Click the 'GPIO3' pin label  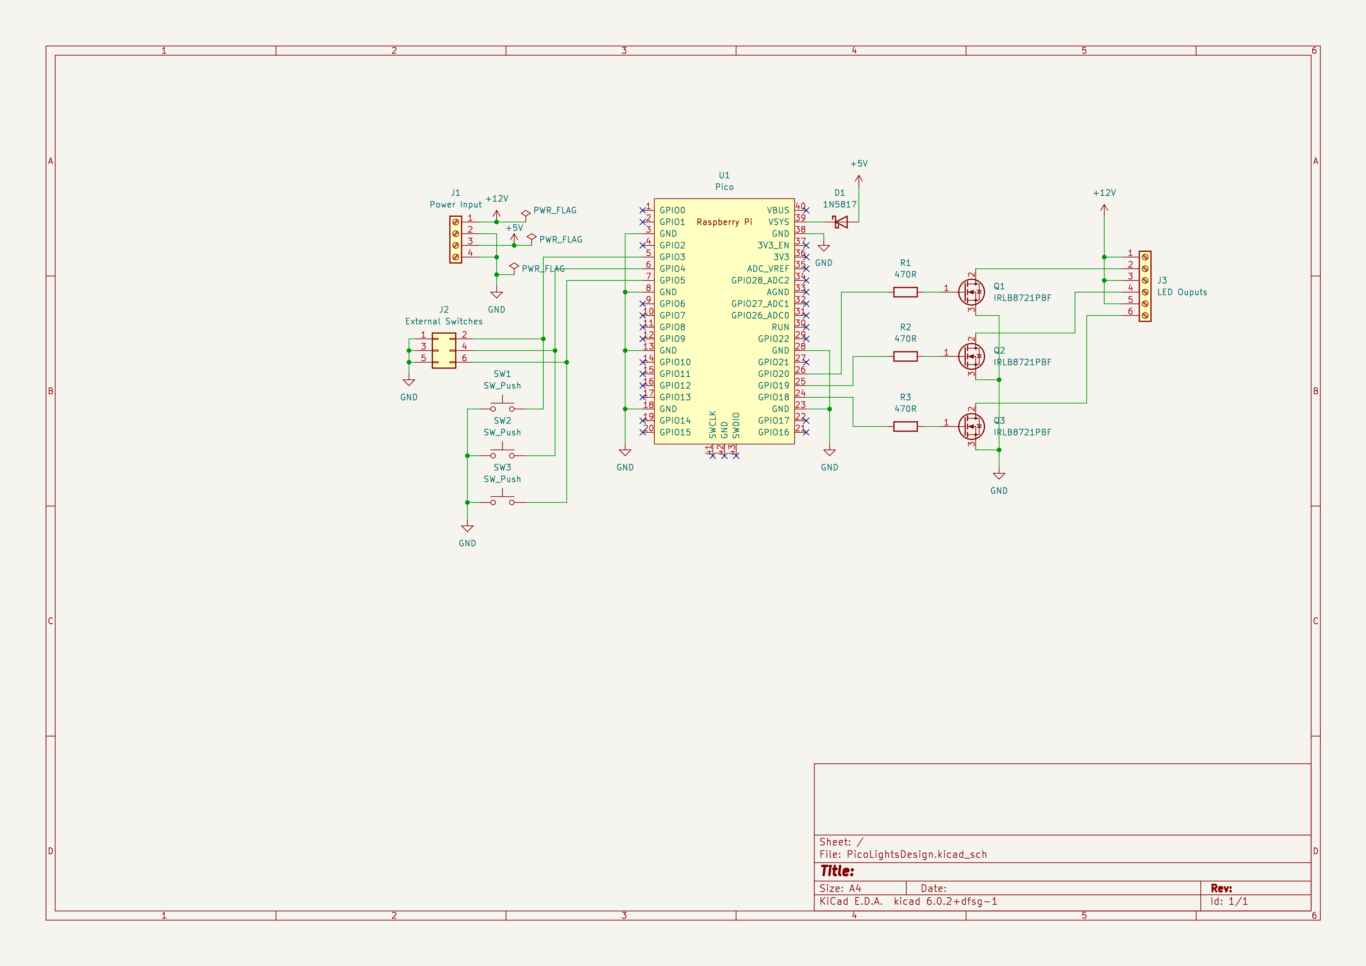click(x=672, y=257)
